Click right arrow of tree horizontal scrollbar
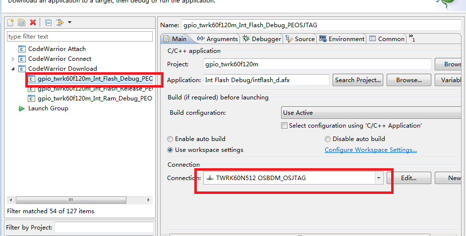This screenshot has height=236, width=466. pyautogui.click(x=148, y=200)
